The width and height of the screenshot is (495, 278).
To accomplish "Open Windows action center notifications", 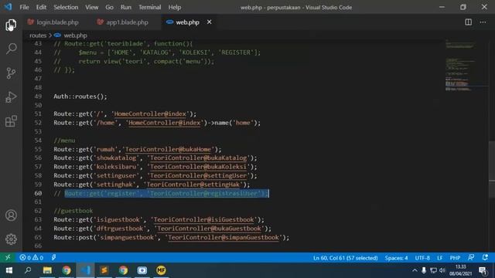I will point(483,270).
